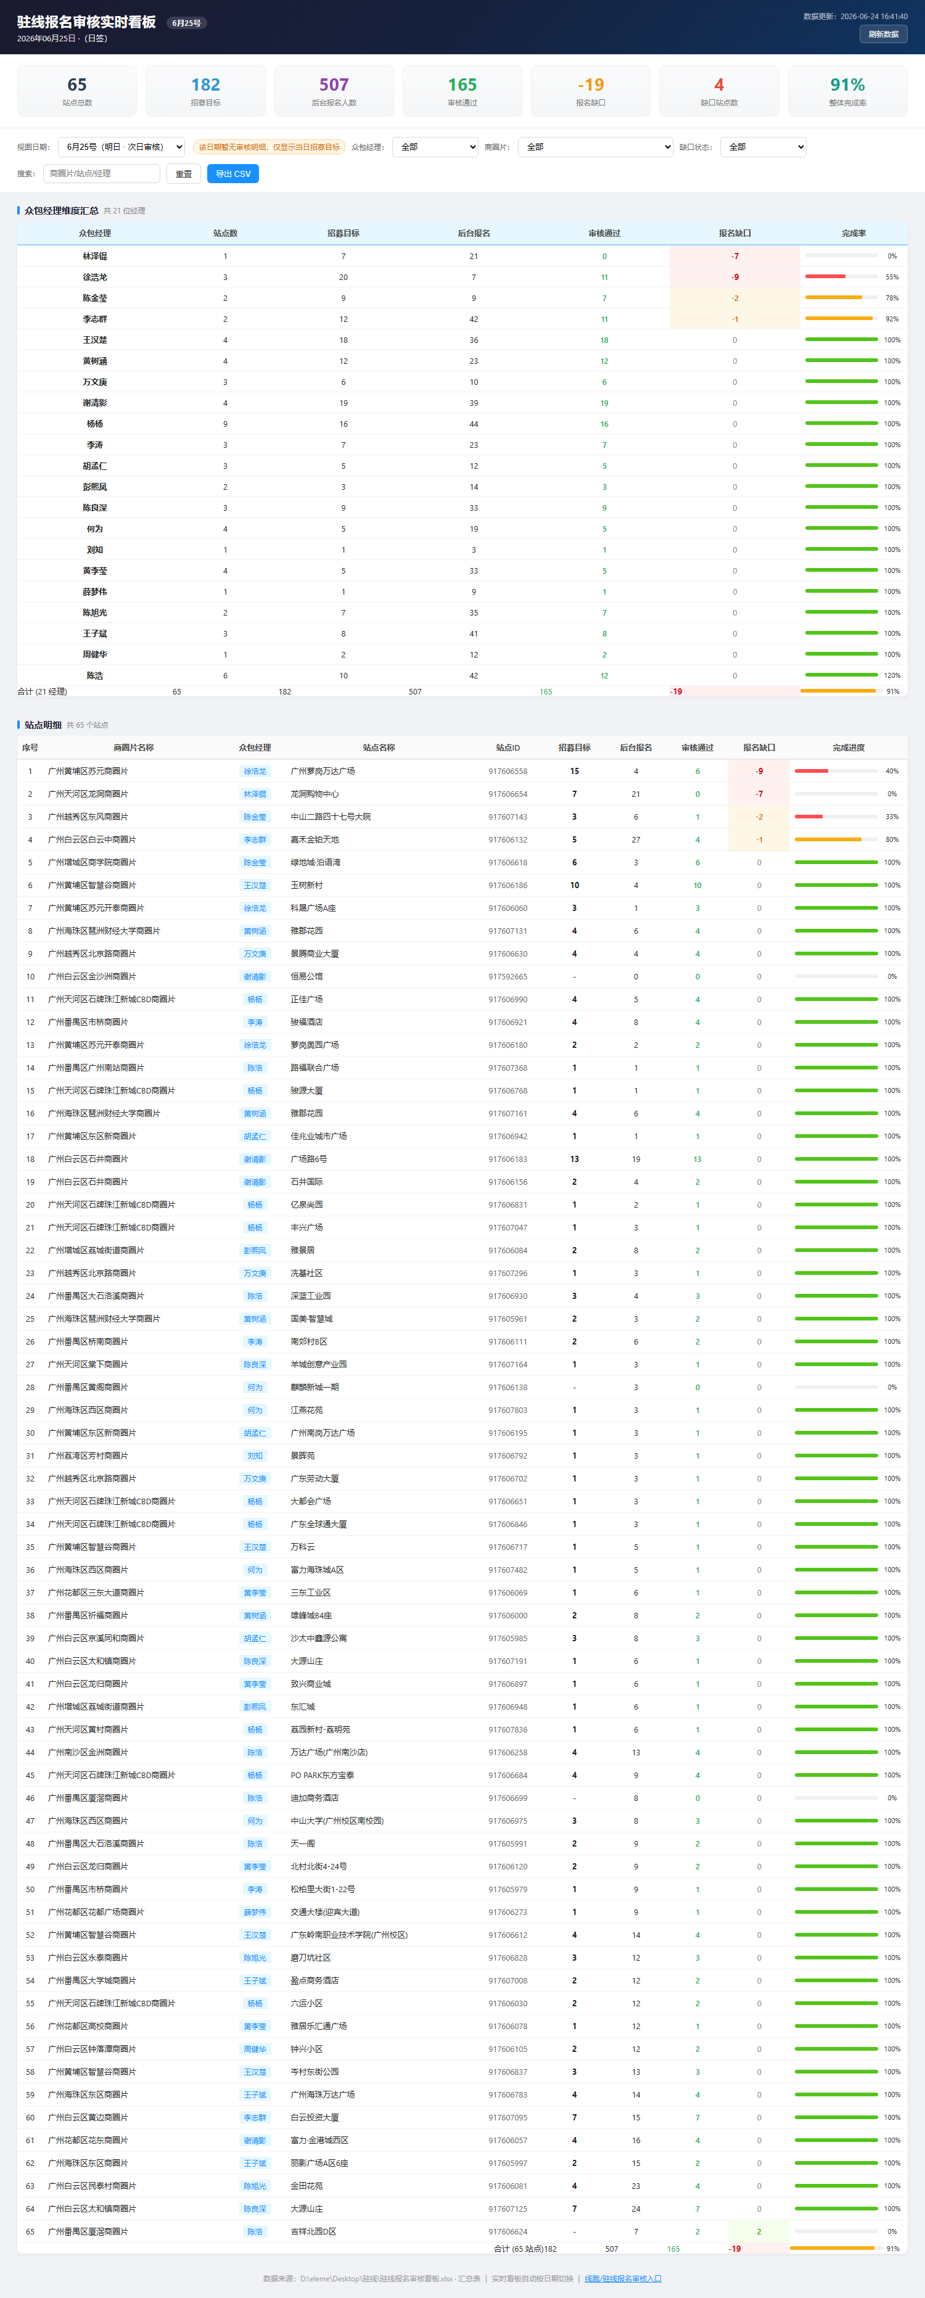Image resolution: width=925 pixels, height=2298 pixels.
Task: Click the 完成率 column header in summary table
Action: [853, 233]
